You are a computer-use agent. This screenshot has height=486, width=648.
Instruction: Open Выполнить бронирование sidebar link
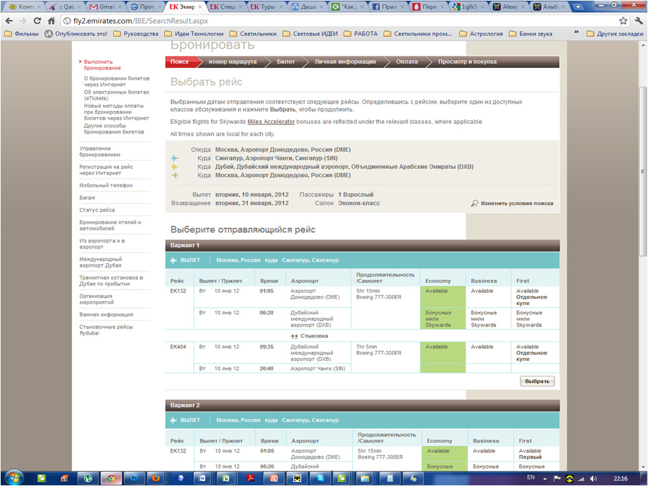point(102,65)
